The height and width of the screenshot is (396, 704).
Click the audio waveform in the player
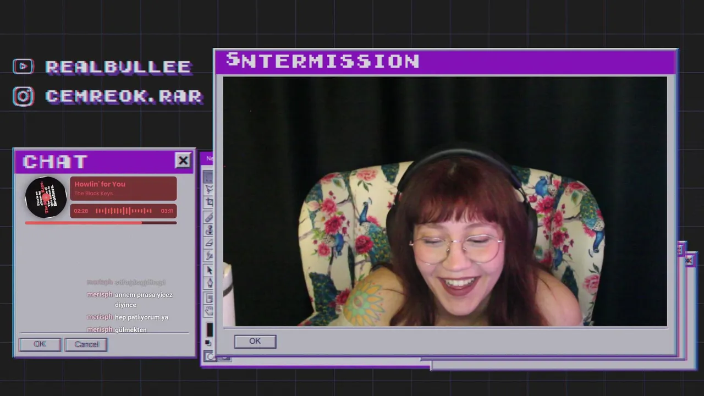coord(124,211)
